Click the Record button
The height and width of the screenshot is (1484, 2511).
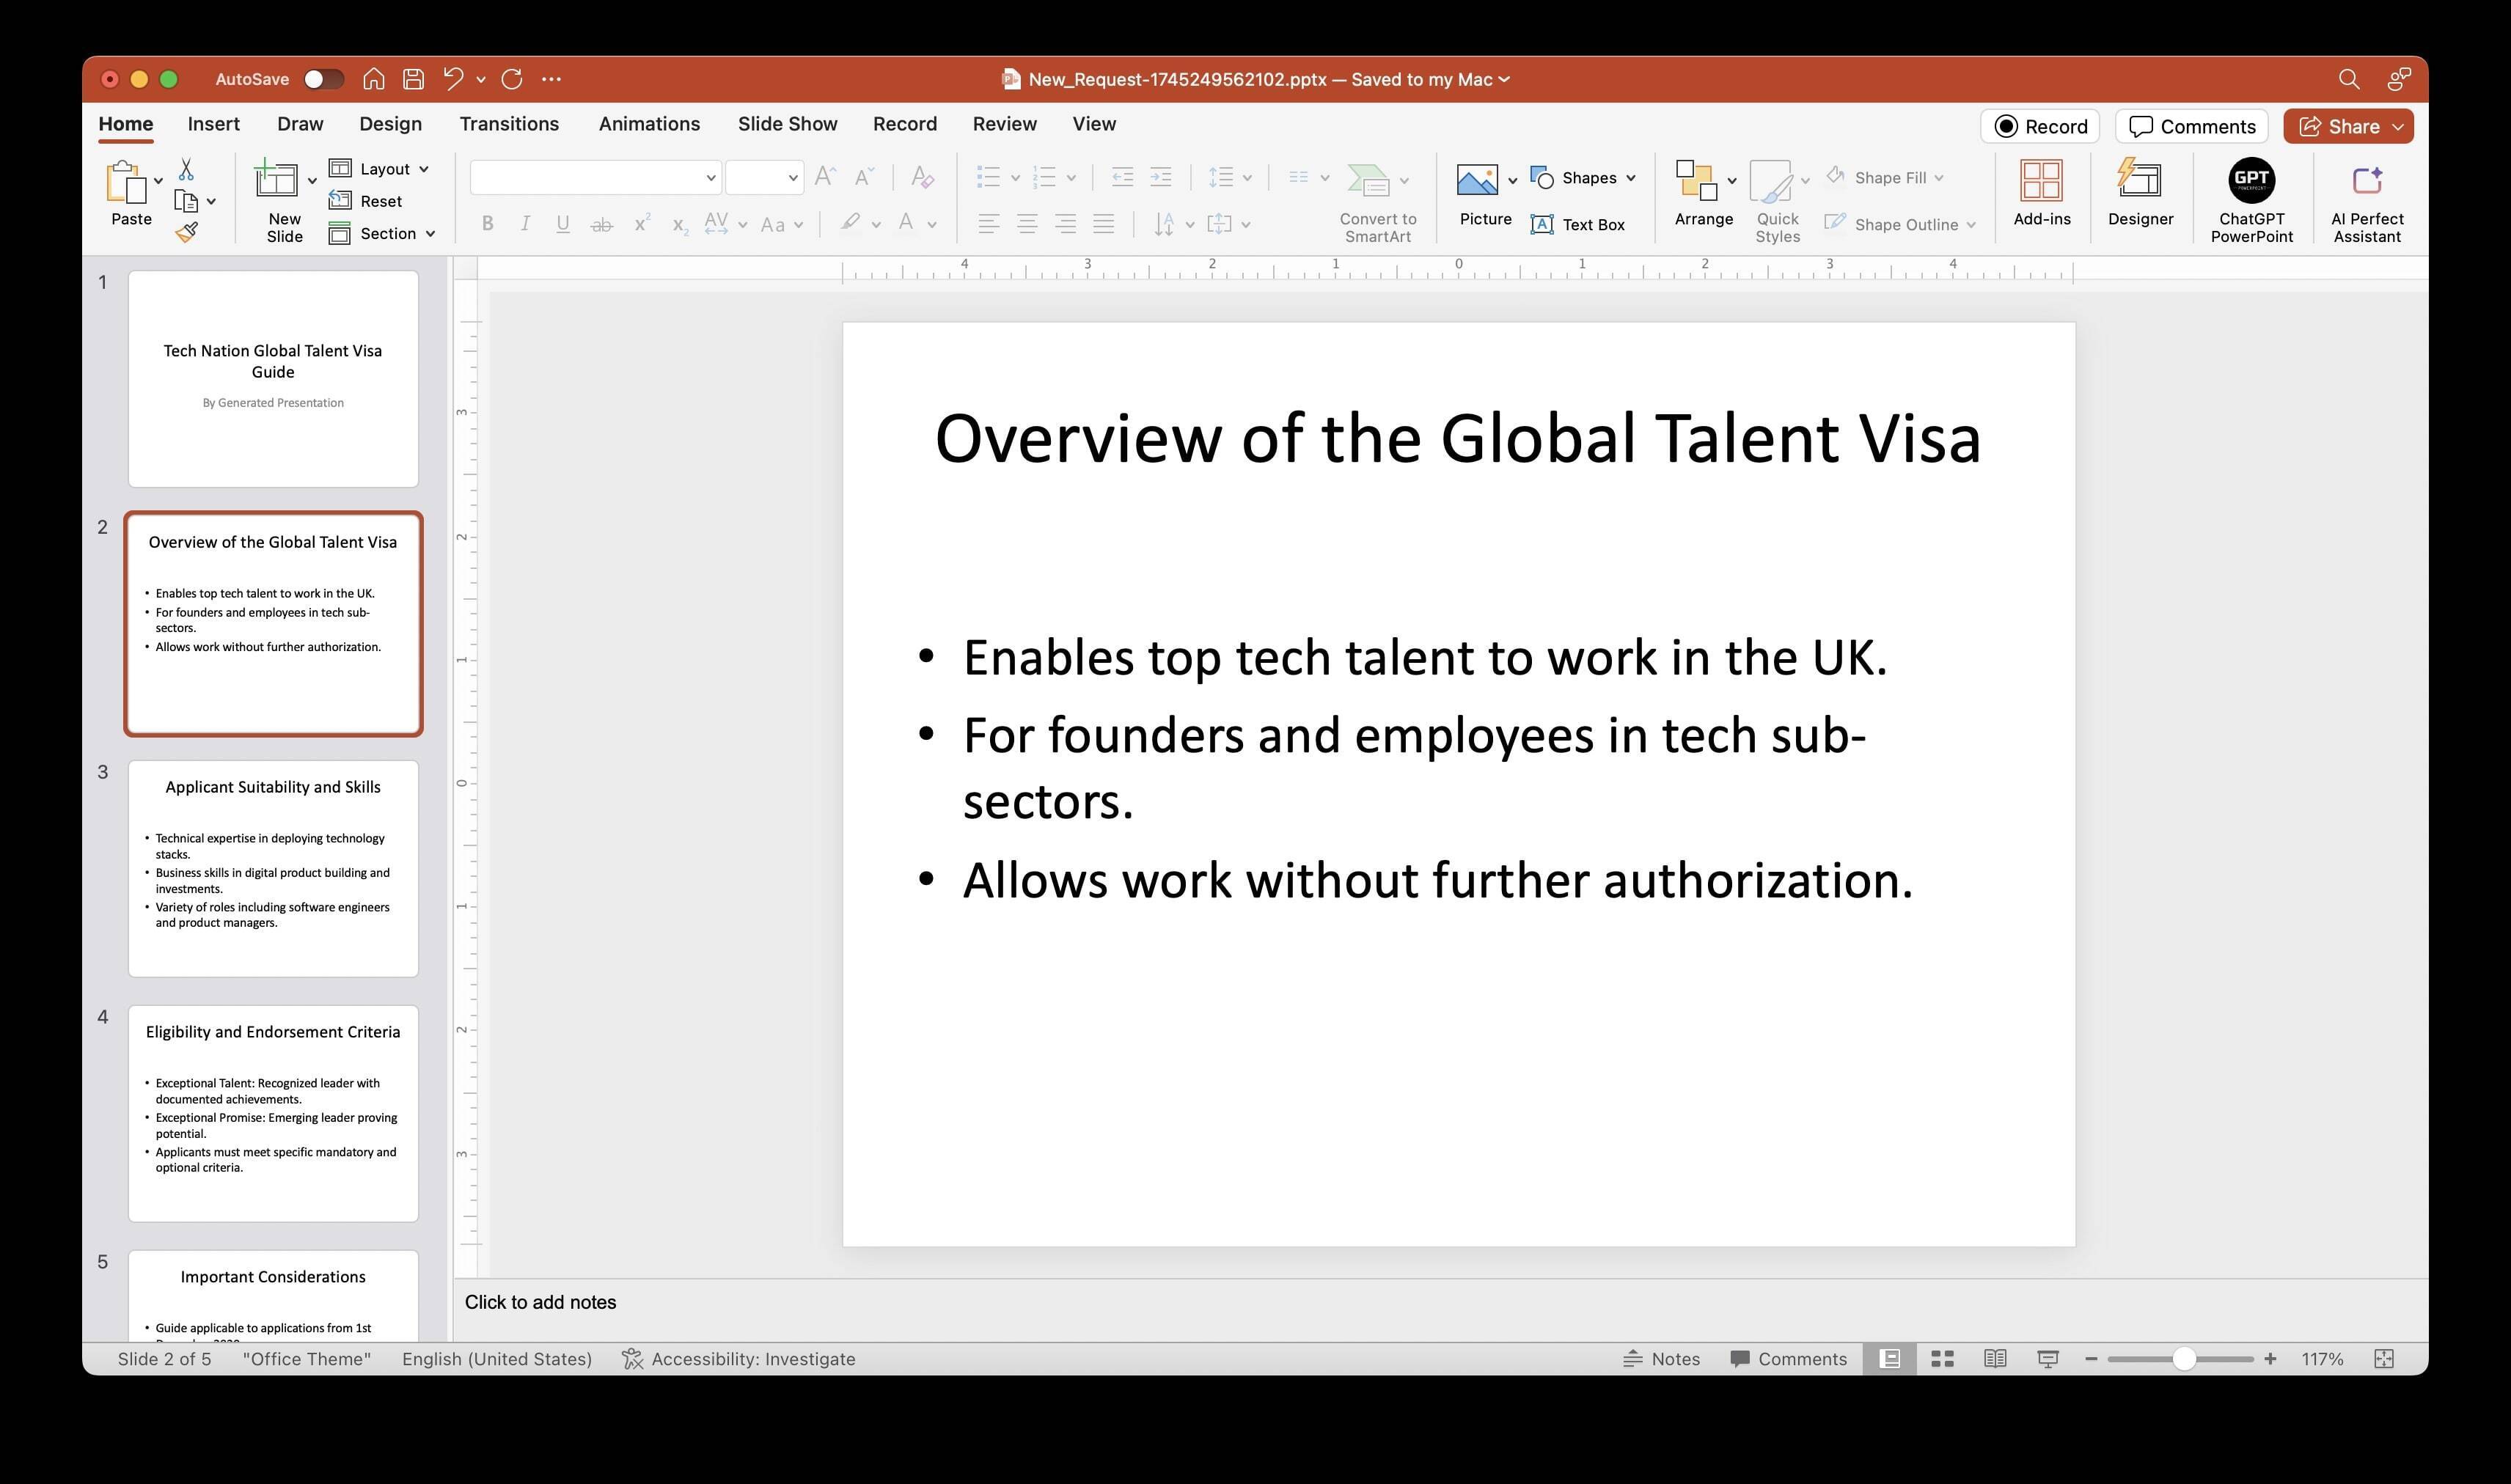pyautogui.click(x=2040, y=126)
